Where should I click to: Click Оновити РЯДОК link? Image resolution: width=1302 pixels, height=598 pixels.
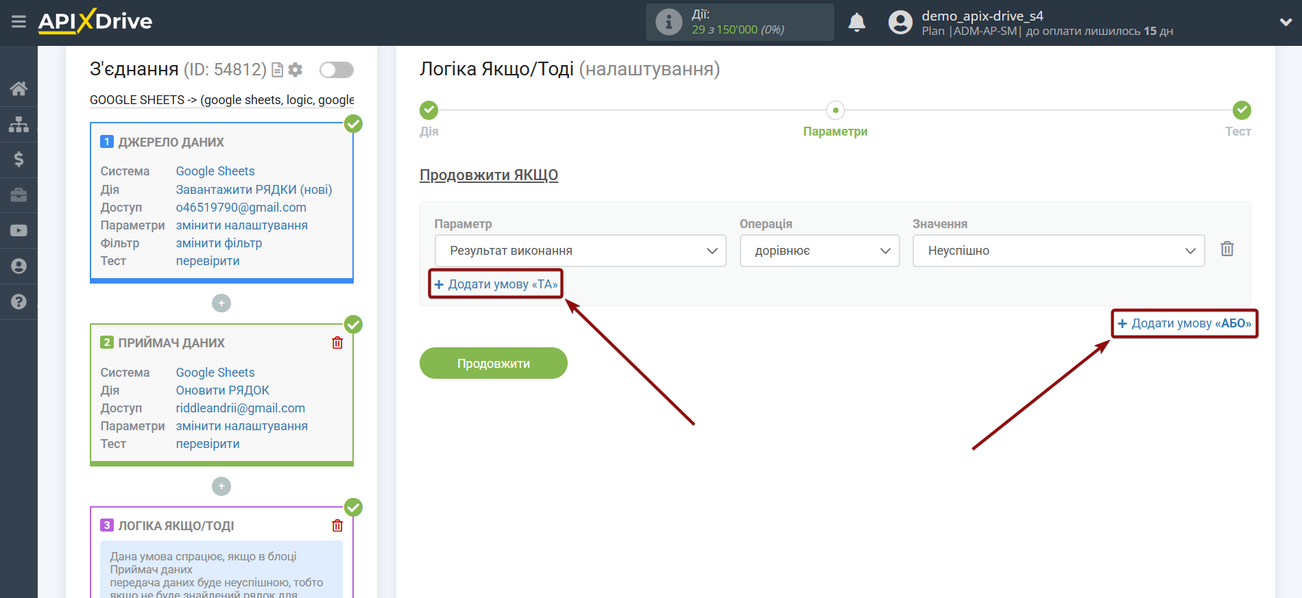click(x=223, y=390)
